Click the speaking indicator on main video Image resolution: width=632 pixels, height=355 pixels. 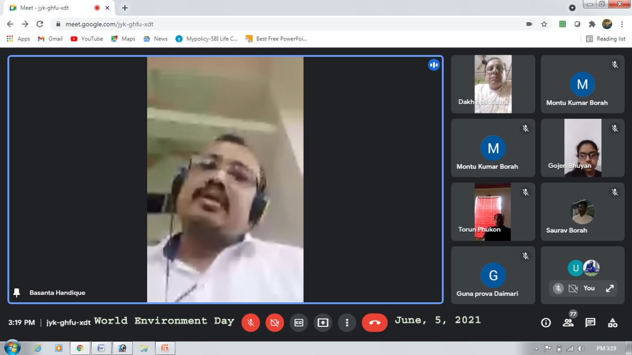[x=434, y=65]
